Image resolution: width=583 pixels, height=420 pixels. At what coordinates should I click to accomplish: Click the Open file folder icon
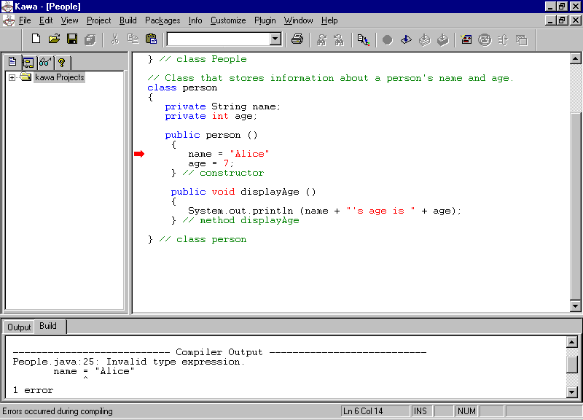pos(54,39)
